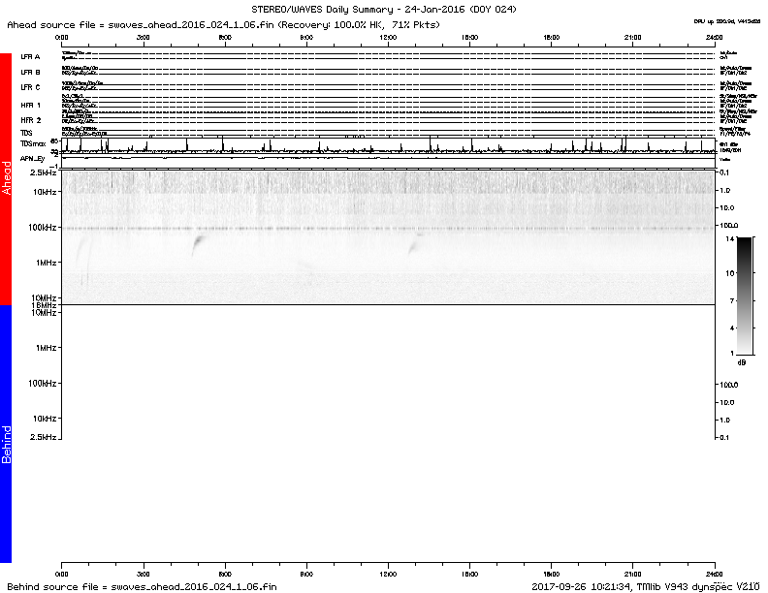Viewport: 768px width, 593px height.
Task: Click the 1MHz label on Behind panel
Action: pyautogui.click(x=45, y=347)
